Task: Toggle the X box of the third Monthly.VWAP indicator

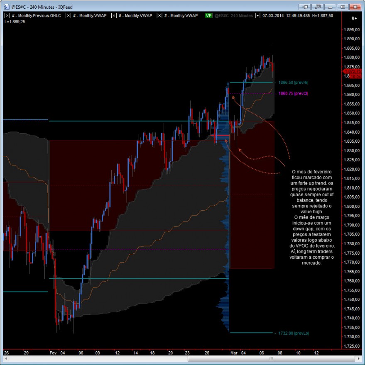Action: [159, 16]
